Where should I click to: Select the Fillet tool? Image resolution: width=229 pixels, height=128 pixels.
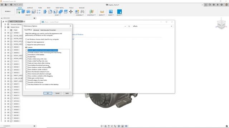point(50,11)
